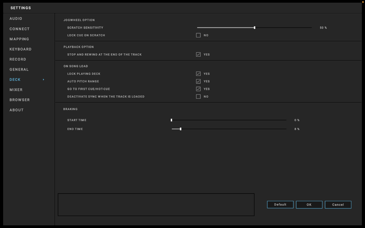
Task: Select the Record settings tab
Action: tap(18, 59)
